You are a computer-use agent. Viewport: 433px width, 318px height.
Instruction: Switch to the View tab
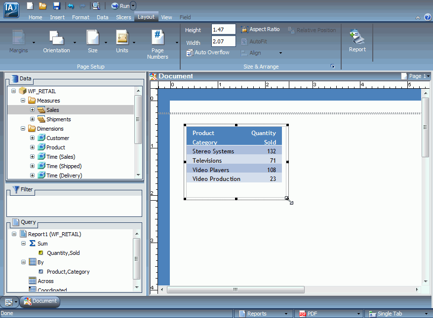point(166,17)
